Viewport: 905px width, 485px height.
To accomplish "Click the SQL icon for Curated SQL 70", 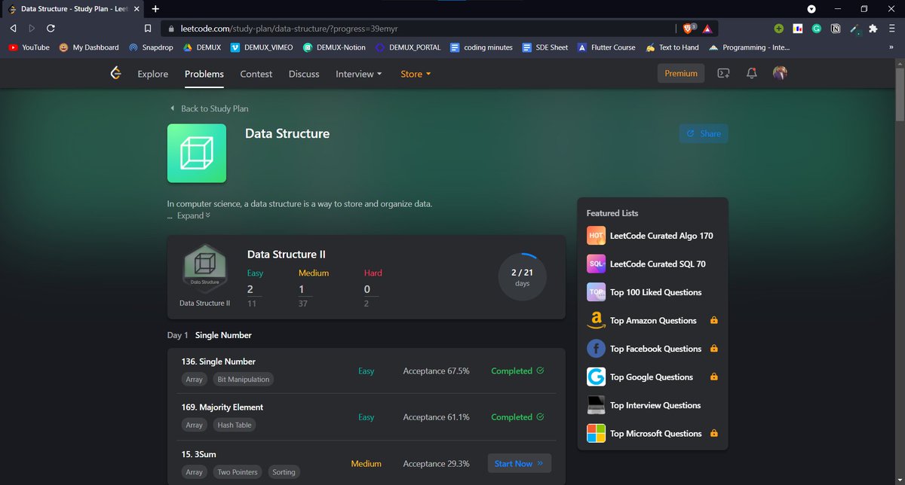I will click(596, 264).
